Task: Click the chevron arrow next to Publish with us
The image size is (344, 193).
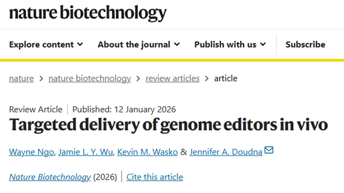Action: [x=263, y=44]
